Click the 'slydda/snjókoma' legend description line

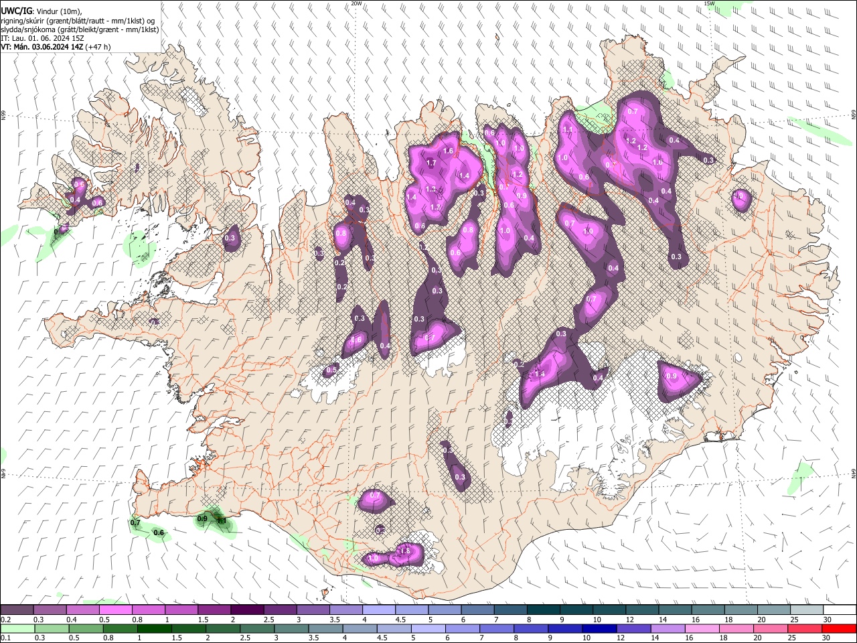click(x=80, y=29)
